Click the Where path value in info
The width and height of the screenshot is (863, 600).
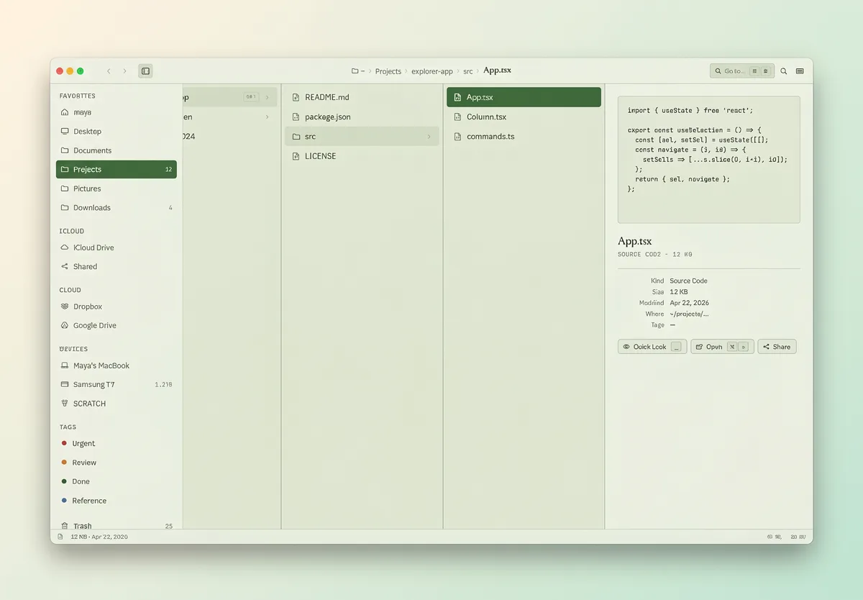(689, 314)
